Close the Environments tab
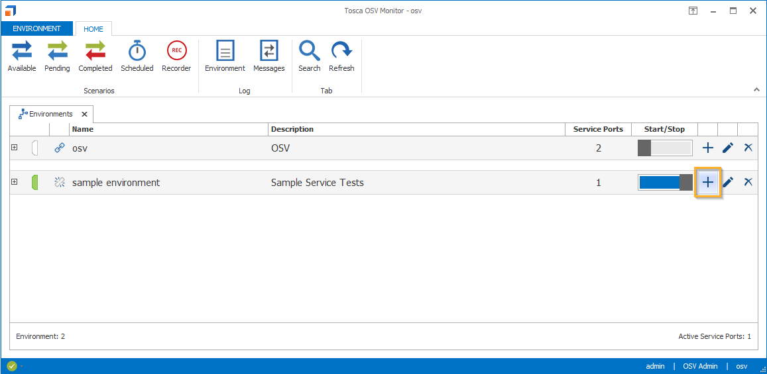This screenshot has height=374, width=767. [84, 114]
